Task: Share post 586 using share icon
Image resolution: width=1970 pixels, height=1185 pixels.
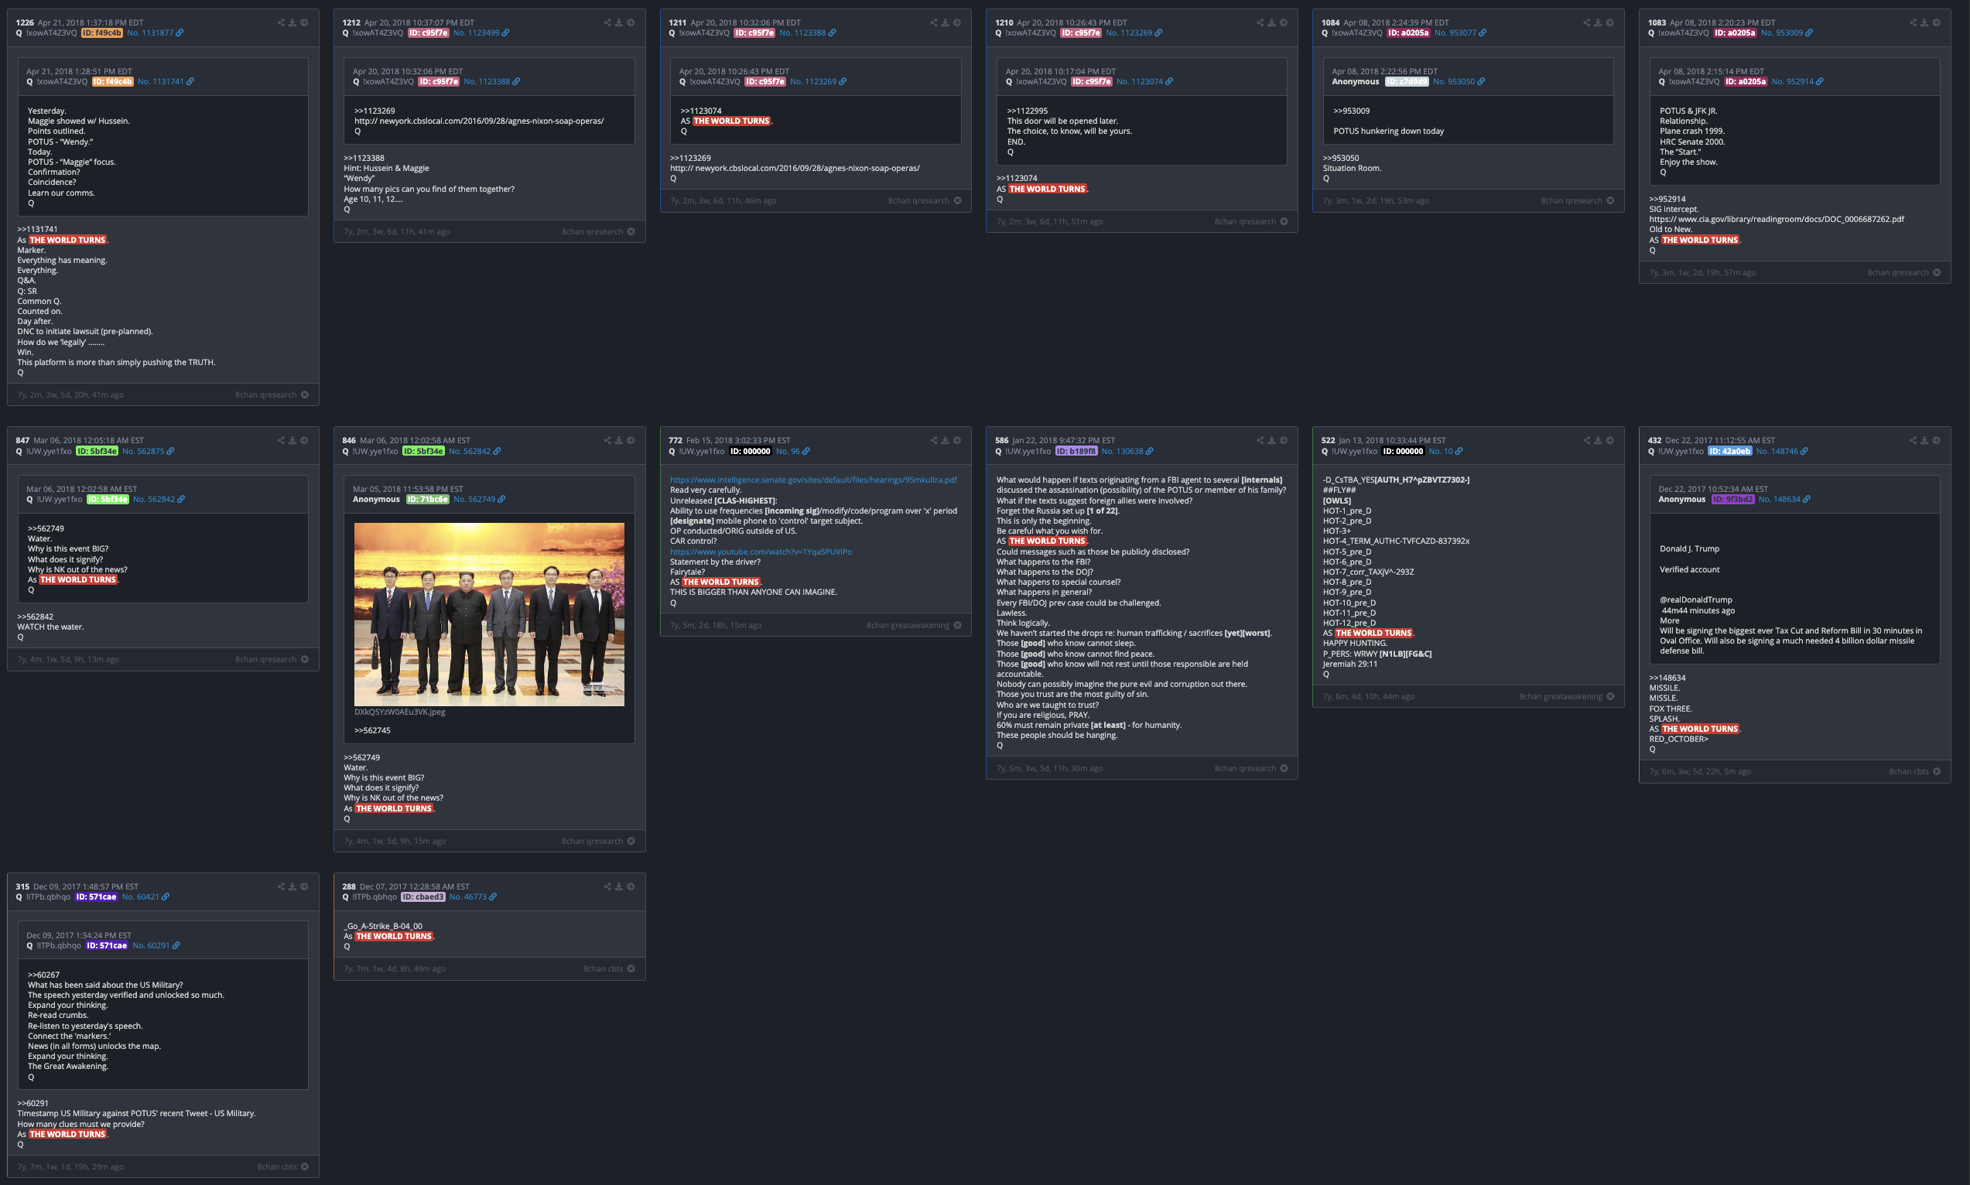Action: point(1260,440)
